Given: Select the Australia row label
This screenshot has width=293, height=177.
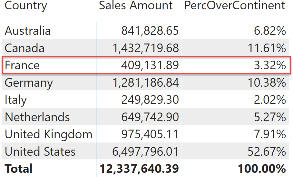Looking at the screenshot, I should 28,31.
